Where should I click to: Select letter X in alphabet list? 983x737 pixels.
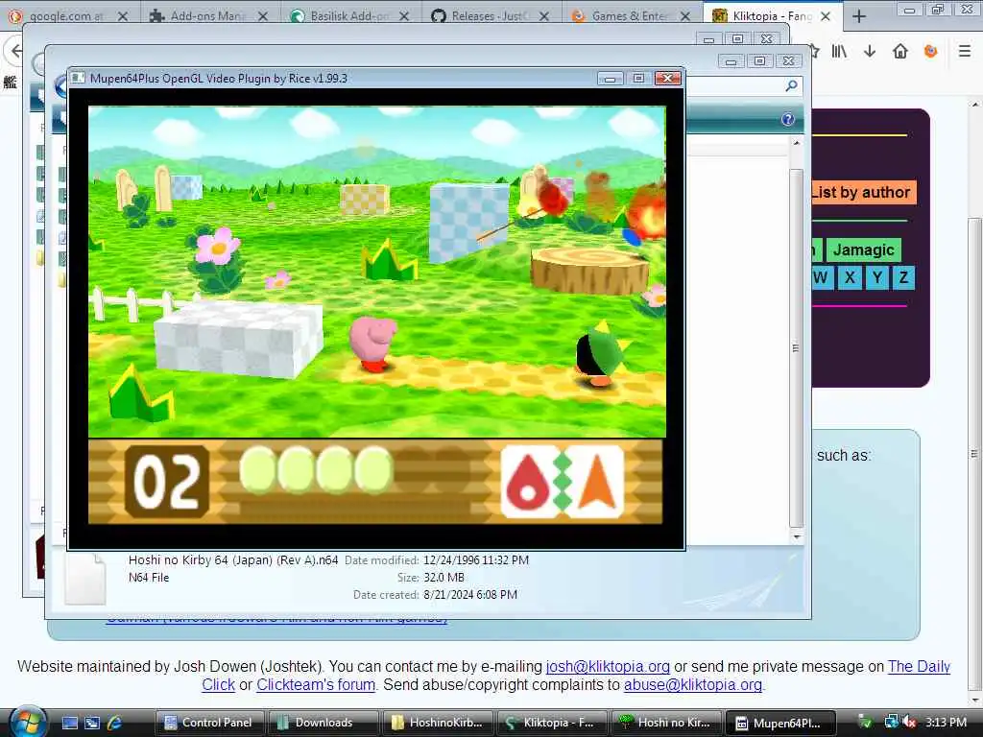coord(851,277)
